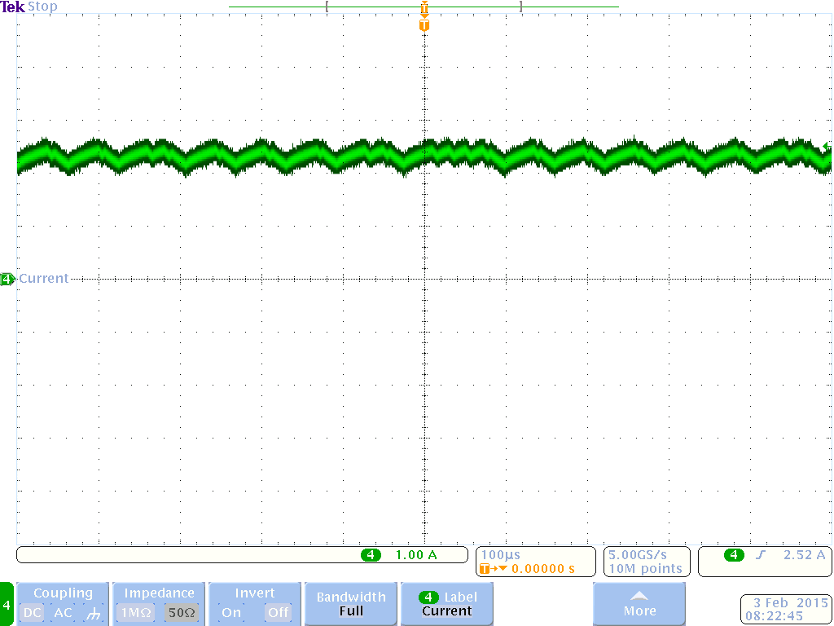834x626 pixels.
Task: Open the Bandwidth Full menu
Action: (350, 603)
